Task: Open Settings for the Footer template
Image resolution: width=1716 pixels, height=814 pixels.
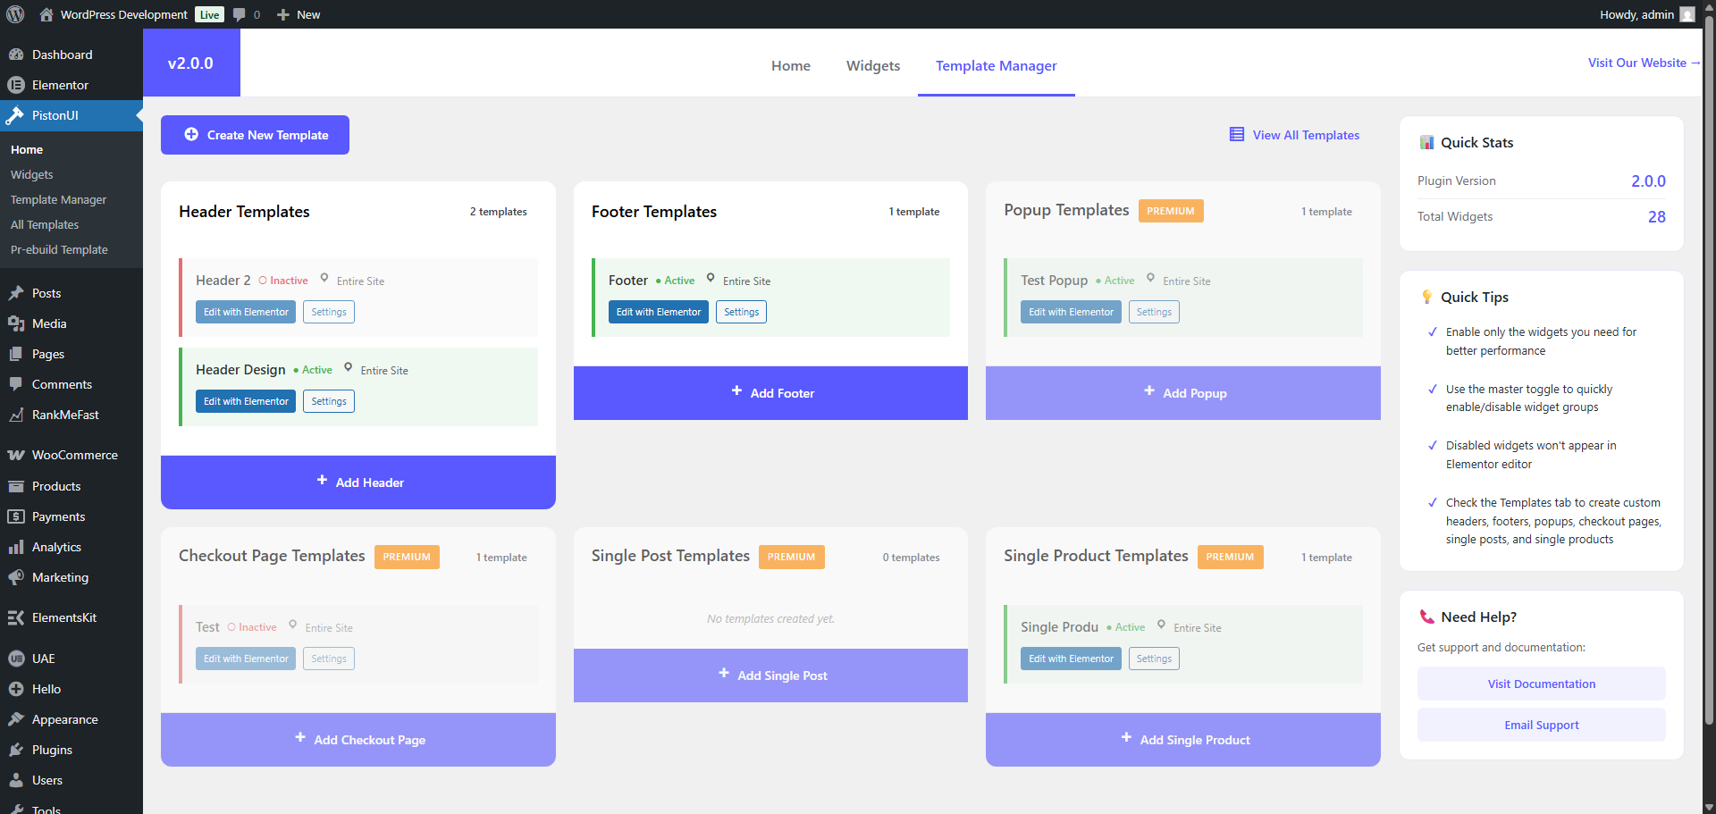Action: tap(742, 312)
